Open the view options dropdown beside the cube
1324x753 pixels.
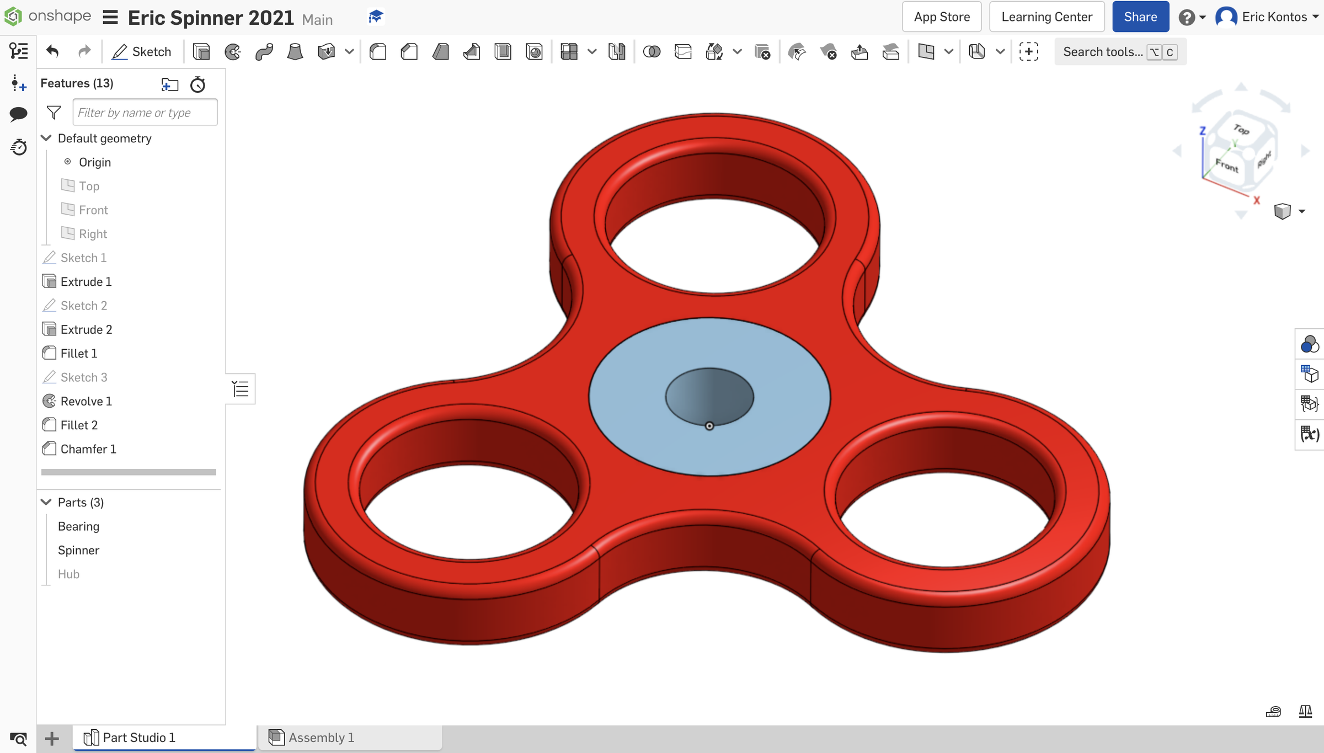[1302, 211]
